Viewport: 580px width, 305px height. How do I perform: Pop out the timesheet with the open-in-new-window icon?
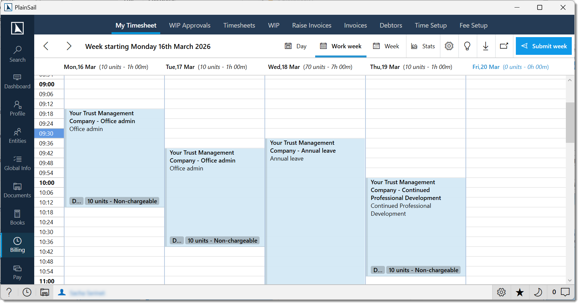[x=504, y=46]
